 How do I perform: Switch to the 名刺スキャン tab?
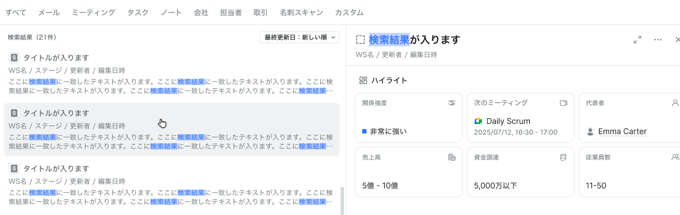(301, 12)
